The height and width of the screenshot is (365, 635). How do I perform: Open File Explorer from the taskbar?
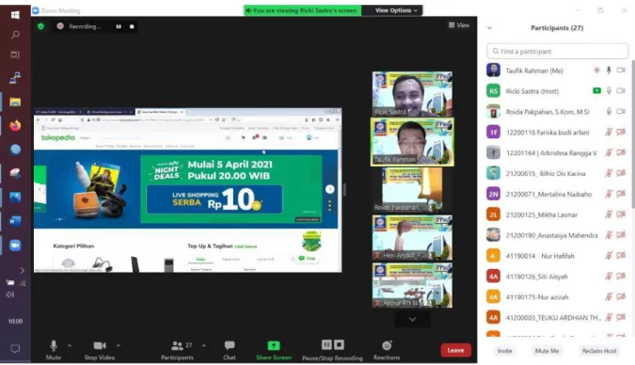[15, 103]
